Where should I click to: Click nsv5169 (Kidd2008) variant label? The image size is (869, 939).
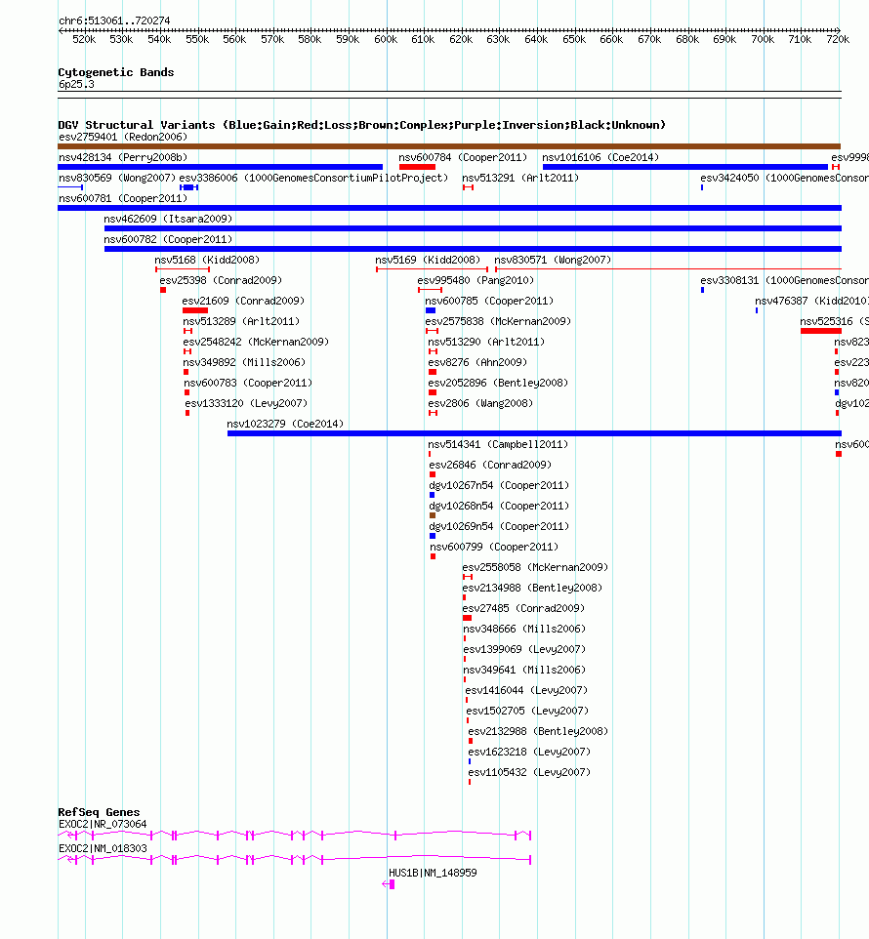428,260
